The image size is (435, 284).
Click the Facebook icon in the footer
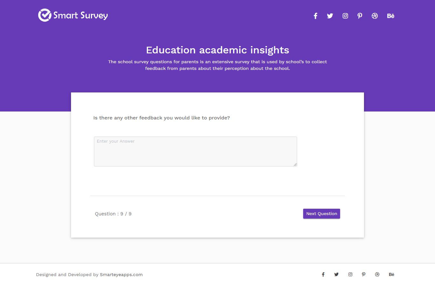(323, 274)
